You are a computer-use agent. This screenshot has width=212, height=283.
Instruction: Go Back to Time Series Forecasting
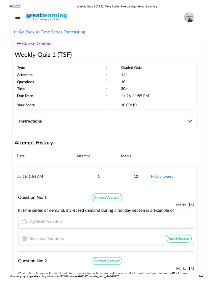(52, 32)
